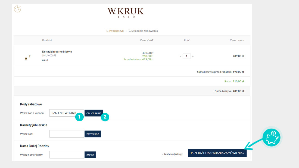
Task: Select the Wpisz kod z kuponu label
Action: click(32, 113)
